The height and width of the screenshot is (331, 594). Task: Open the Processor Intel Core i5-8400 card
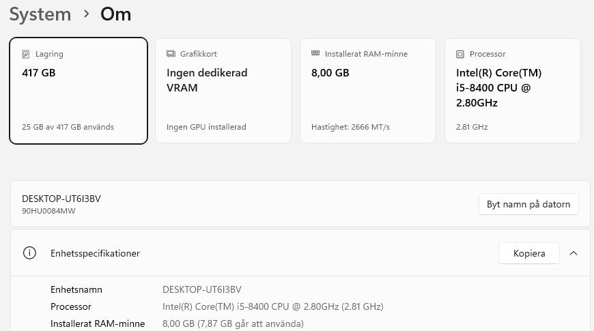click(x=513, y=91)
